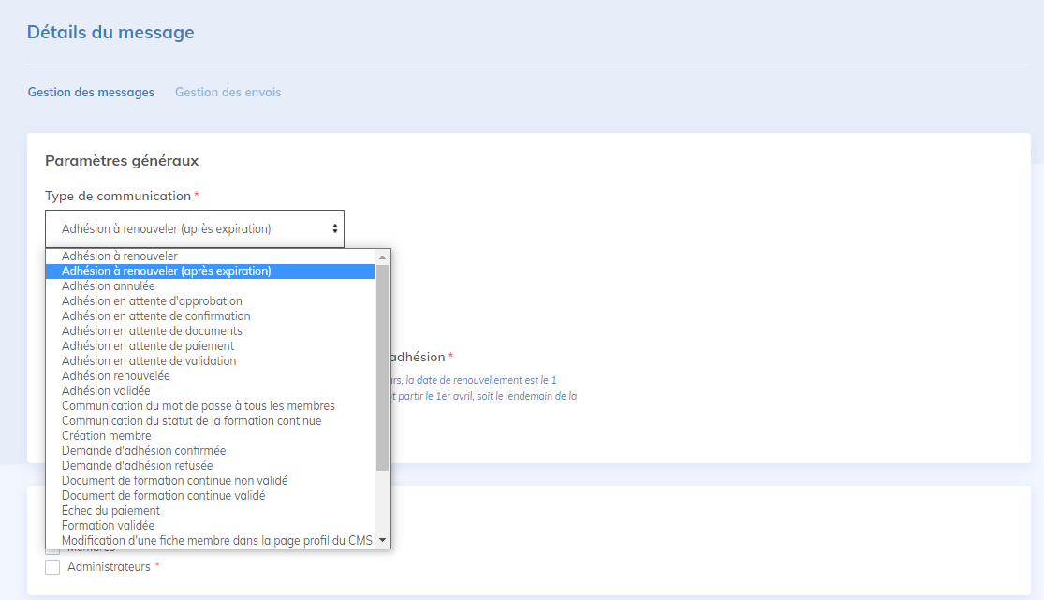1044x600 pixels.
Task: Click the dropdown list scrollbar thumb
Action: tap(382, 365)
